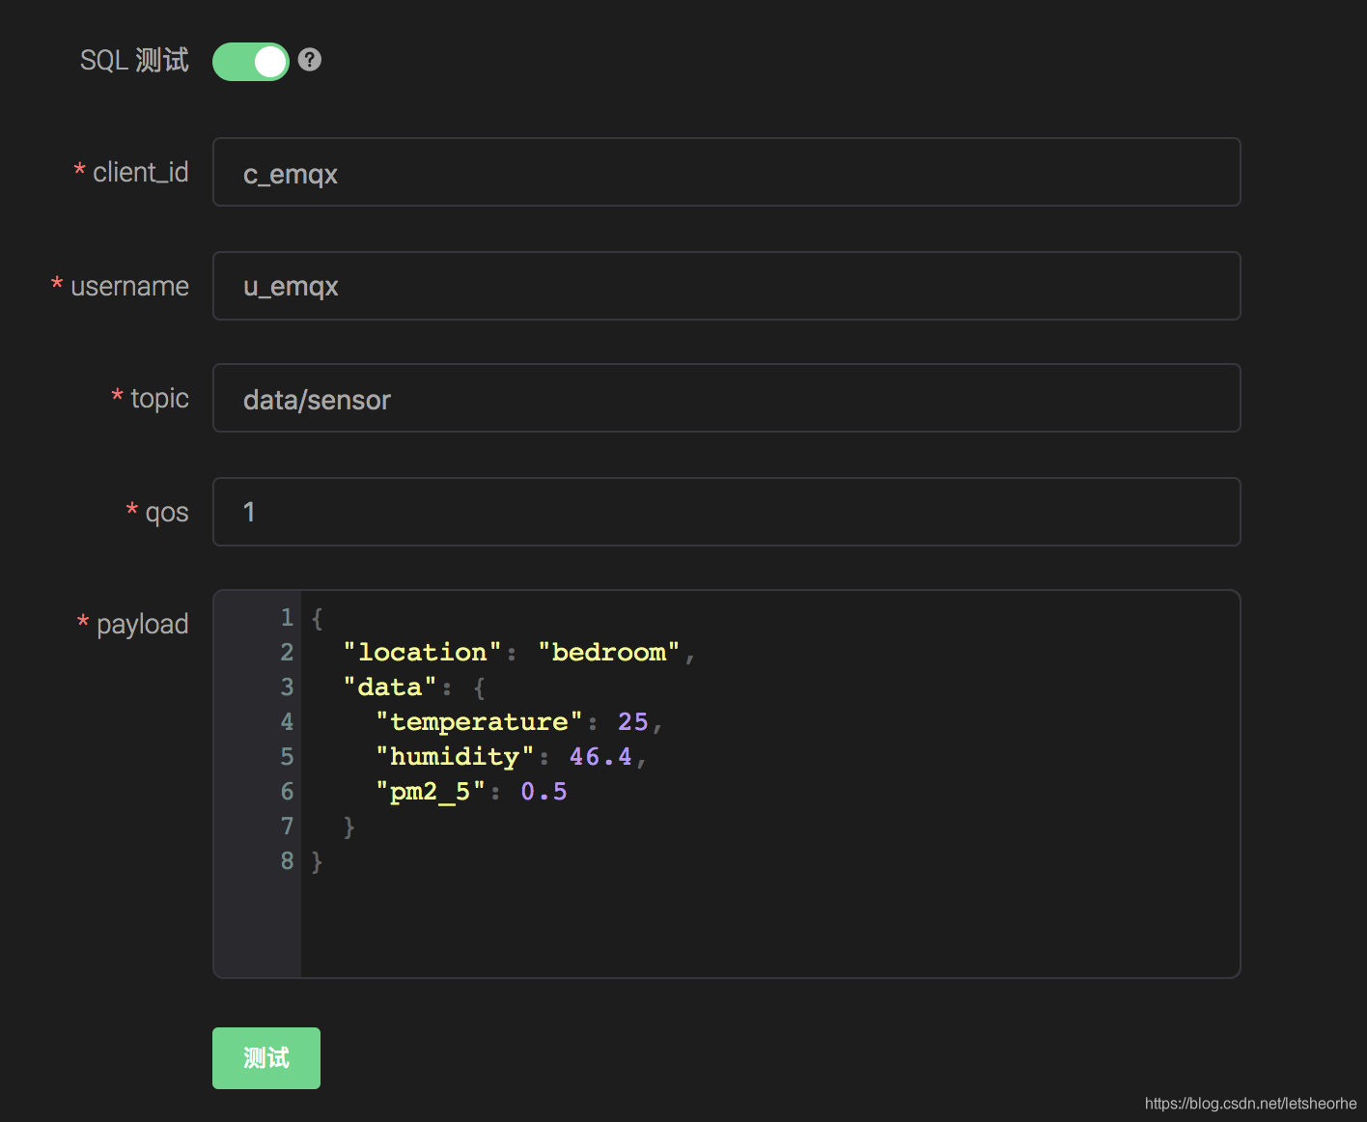Click the green 测试 button
The width and height of the screenshot is (1367, 1122).
(266, 1058)
